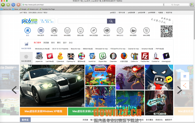Open the BMW racing car game thumbnail
This screenshot has height=123, width=195.
click(52, 86)
